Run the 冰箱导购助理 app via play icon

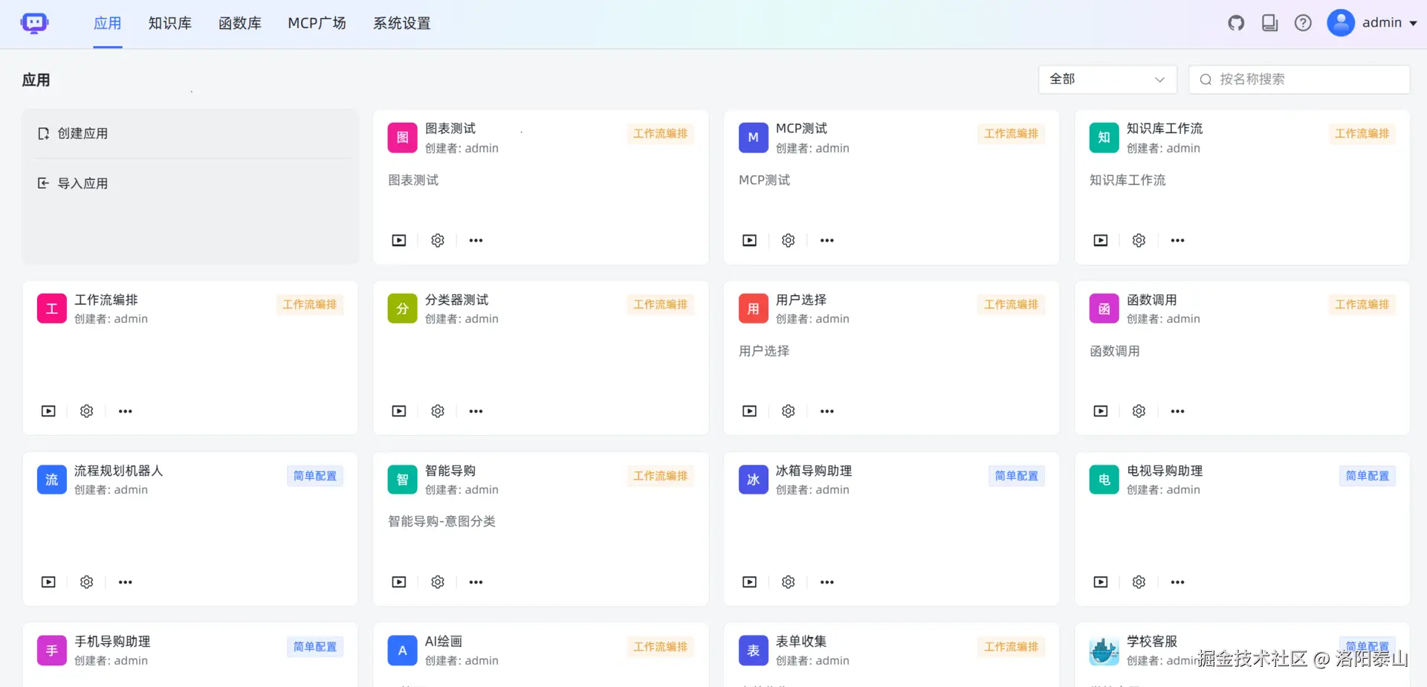tap(749, 581)
